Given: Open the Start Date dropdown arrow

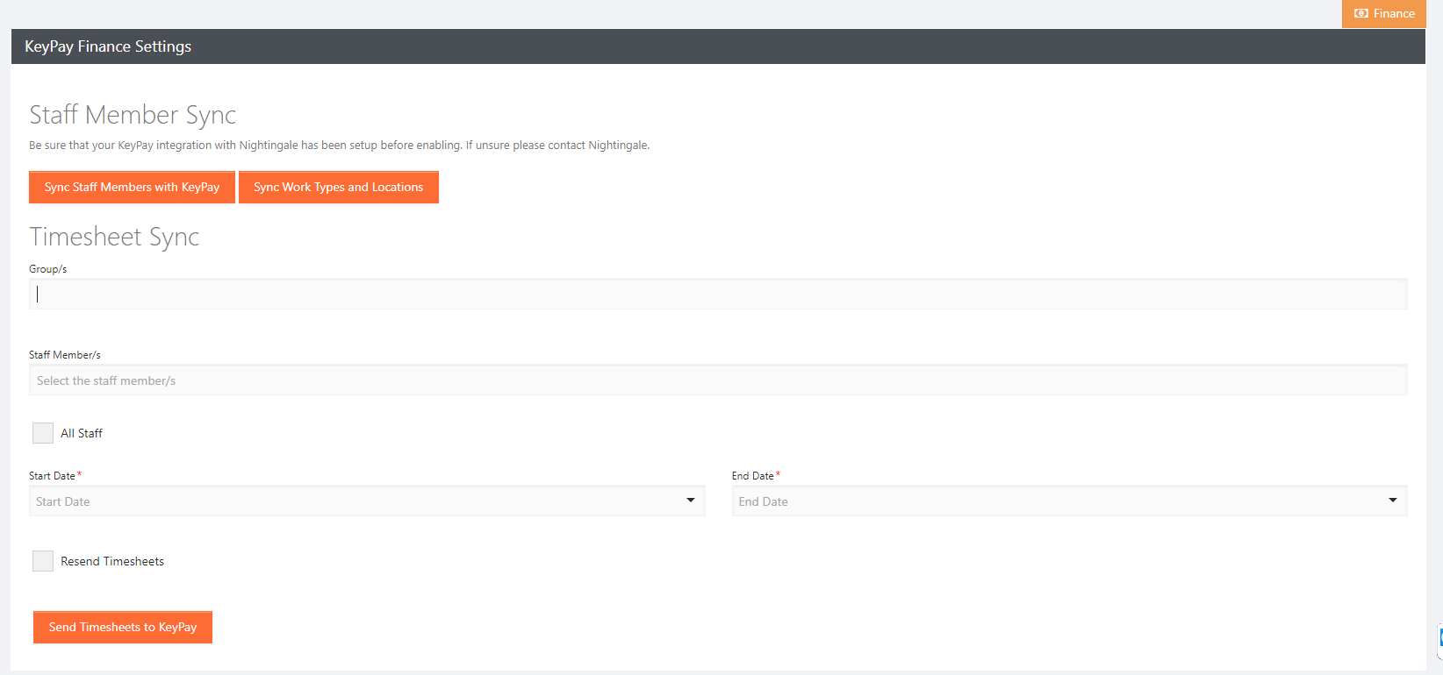Looking at the screenshot, I should pos(691,501).
